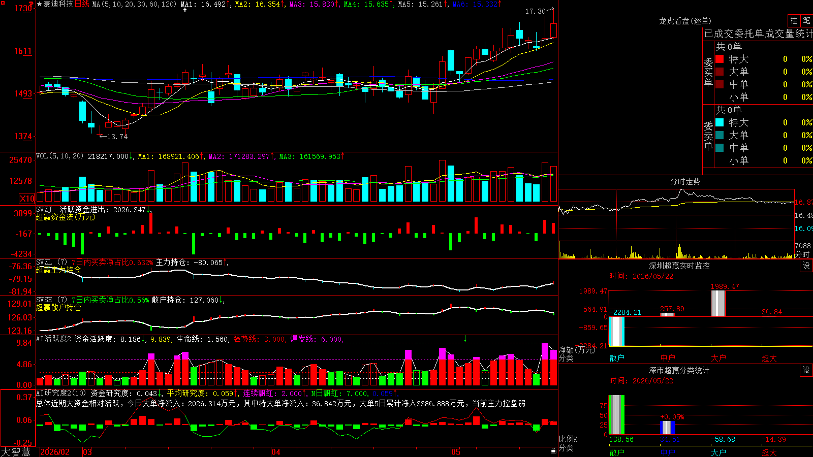Click the teal 中单 swatch under 委卖单
The height and width of the screenshot is (457, 813).
[x=720, y=148]
